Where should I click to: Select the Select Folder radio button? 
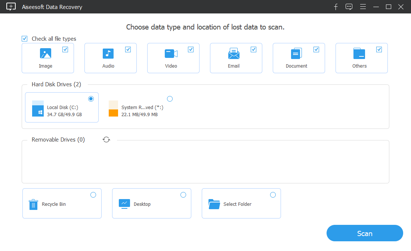point(273,195)
